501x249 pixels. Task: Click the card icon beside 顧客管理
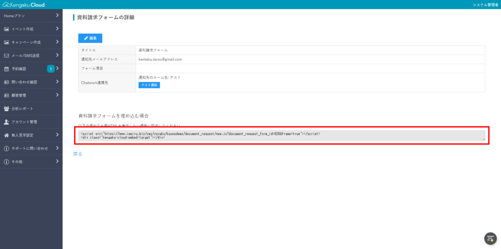pos(6,95)
